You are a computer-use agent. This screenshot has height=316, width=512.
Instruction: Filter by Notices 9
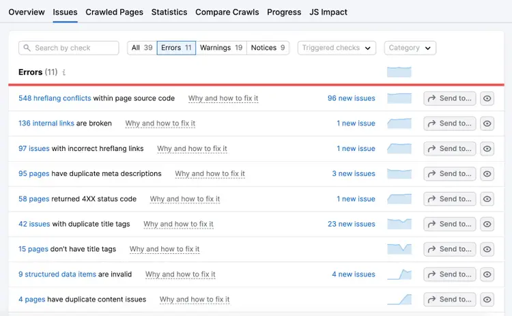click(x=268, y=48)
